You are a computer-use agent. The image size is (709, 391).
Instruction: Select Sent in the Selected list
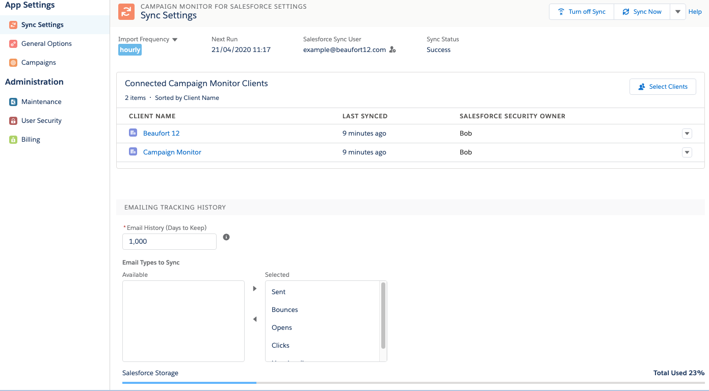(323, 292)
